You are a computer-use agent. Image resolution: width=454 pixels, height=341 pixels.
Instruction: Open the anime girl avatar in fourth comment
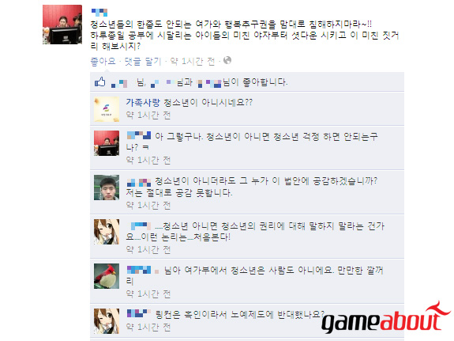(107, 232)
